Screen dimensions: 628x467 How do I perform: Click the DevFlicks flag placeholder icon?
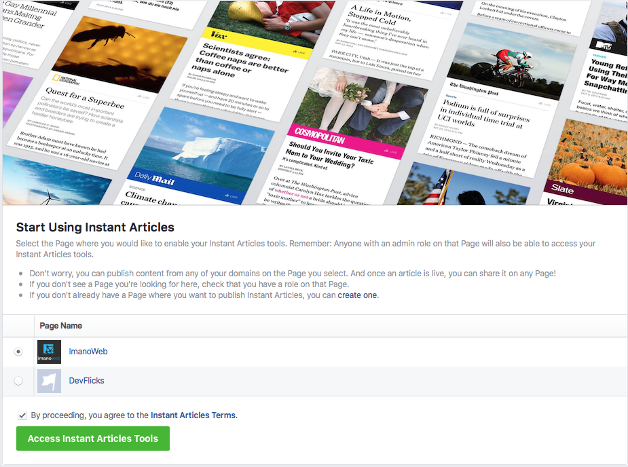(x=50, y=381)
